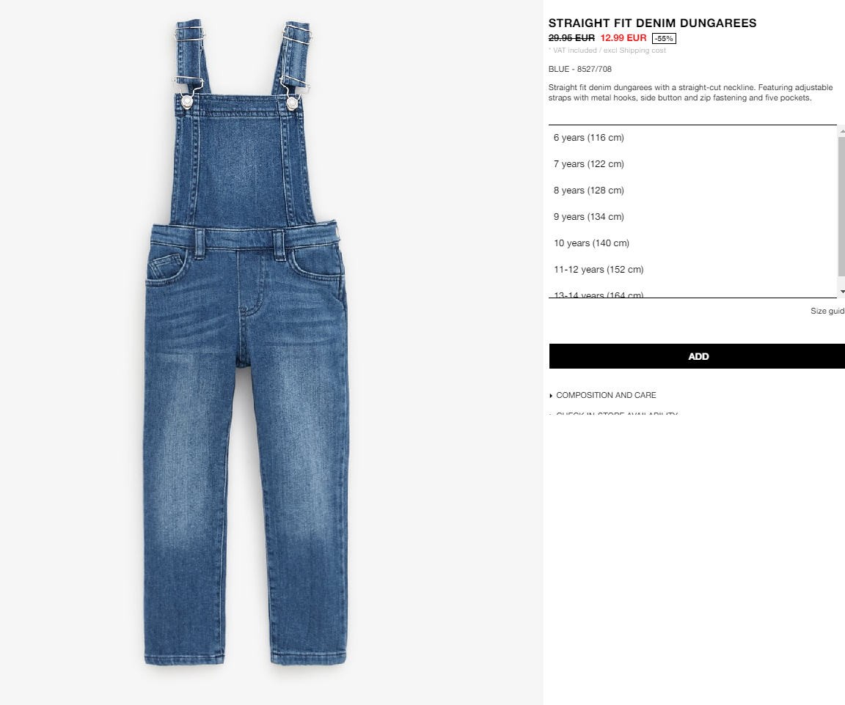Image resolution: width=845 pixels, height=705 pixels.
Task: Click the crossed-out 29.95 EUR price
Action: click(x=572, y=37)
